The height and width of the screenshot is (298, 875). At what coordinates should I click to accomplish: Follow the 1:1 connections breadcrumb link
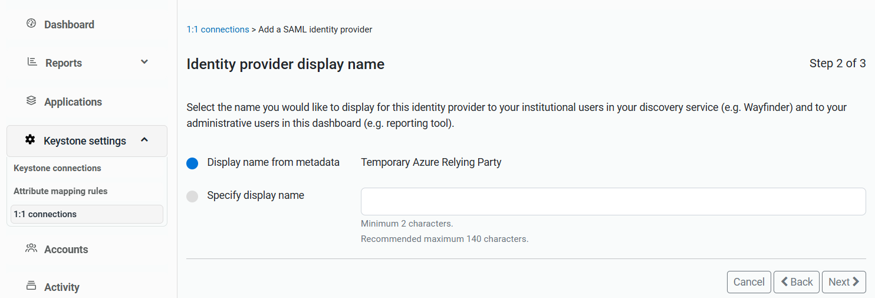point(218,30)
